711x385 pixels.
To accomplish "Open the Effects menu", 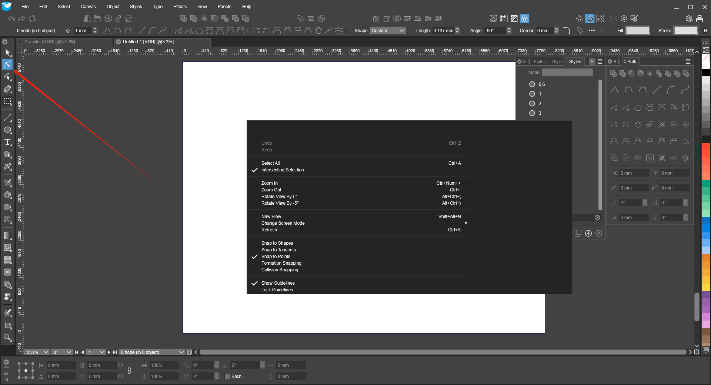I will pyautogui.click(x=180, y=7).
